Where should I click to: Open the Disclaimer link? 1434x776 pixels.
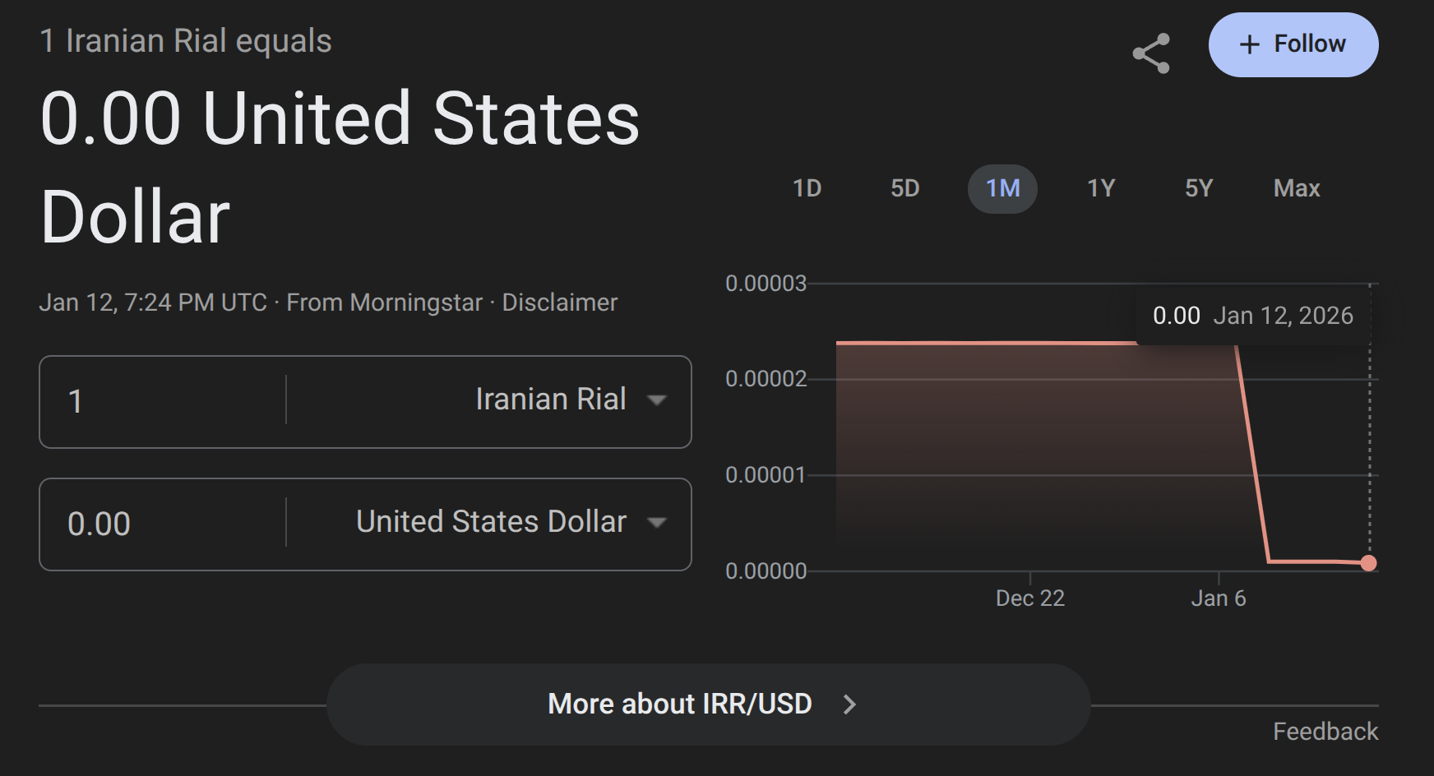coord(559,303)
